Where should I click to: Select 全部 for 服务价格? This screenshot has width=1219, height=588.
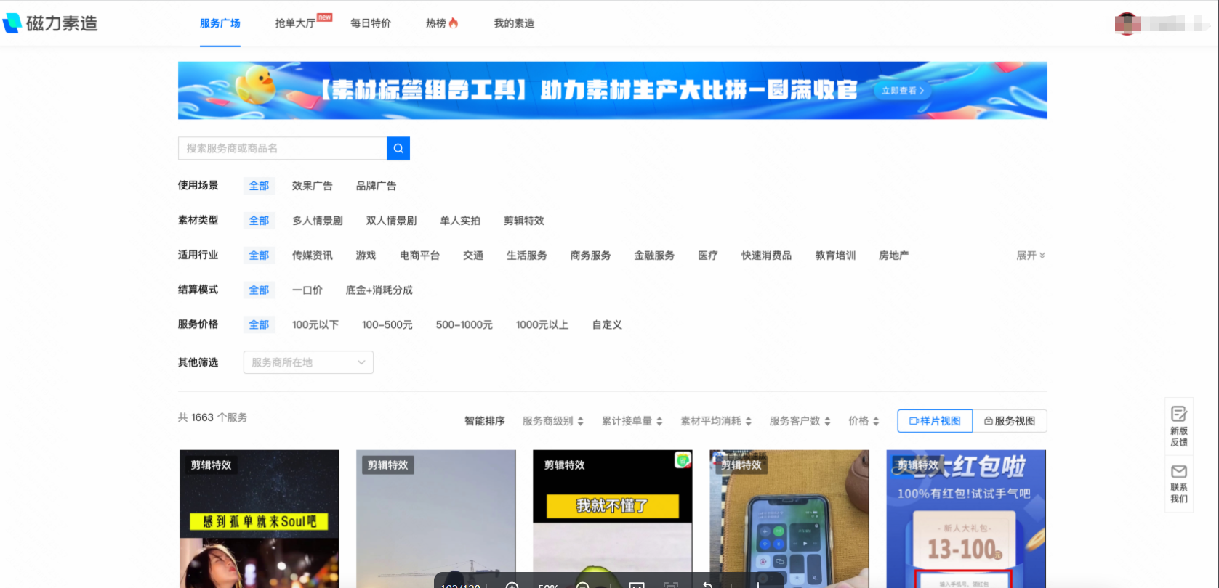click(259, 325)
